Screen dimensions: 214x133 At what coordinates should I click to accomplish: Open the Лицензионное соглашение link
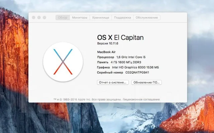tap(141, 99)
